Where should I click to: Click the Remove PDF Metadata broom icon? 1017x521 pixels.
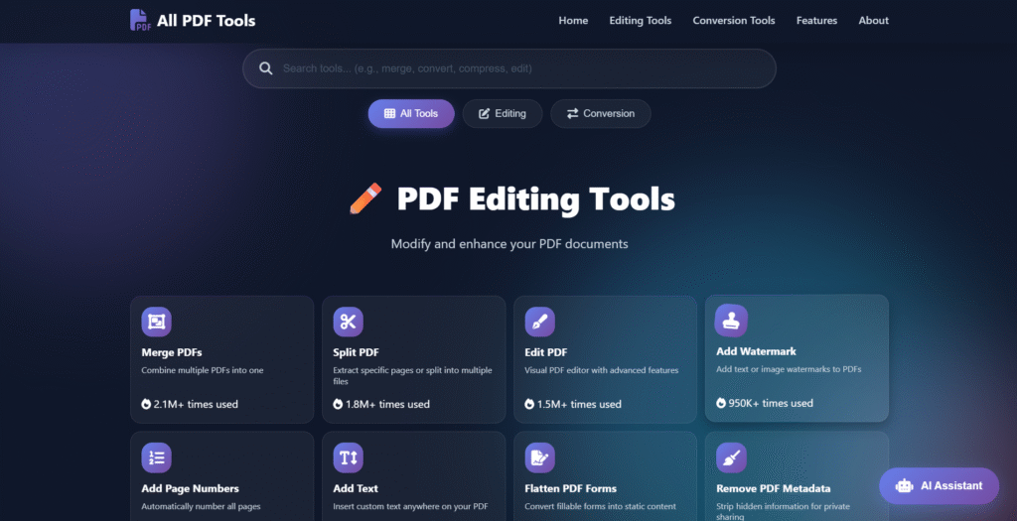[731, 457]
